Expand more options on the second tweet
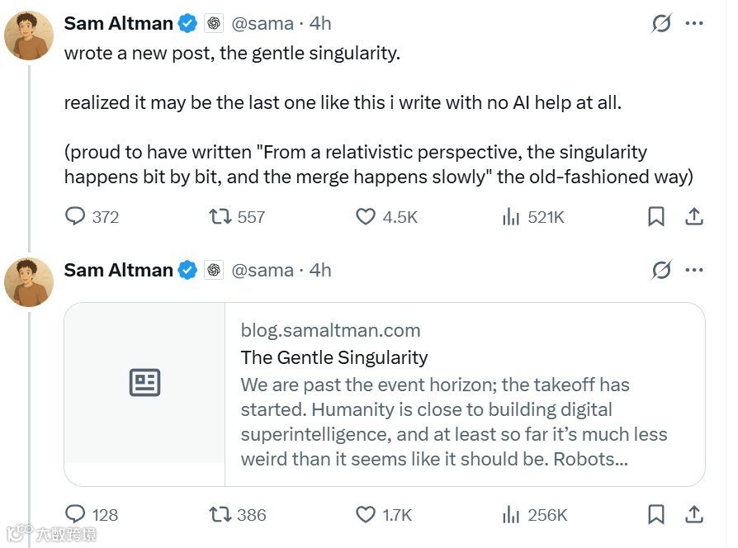The width and height of the screenshot is (738, 548). [x=694, y=270]
